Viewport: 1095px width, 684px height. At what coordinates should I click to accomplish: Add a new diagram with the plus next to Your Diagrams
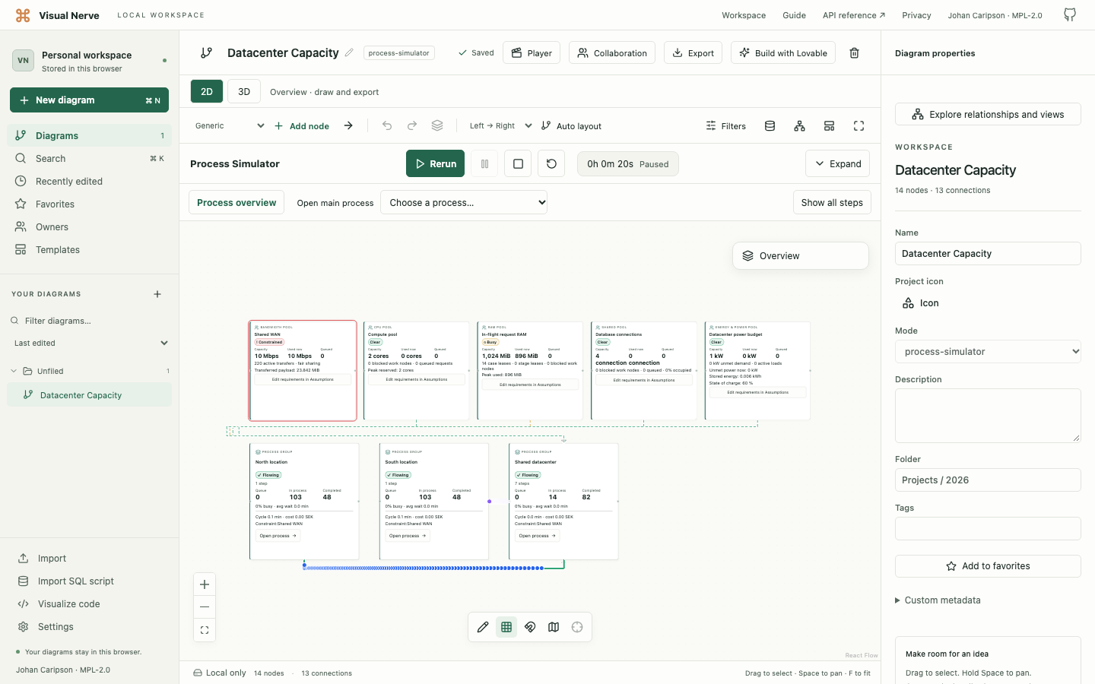point(157,294)
